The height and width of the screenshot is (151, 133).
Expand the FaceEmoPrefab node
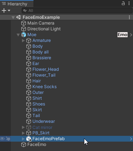pyautogui.click(x=23, y=139)
